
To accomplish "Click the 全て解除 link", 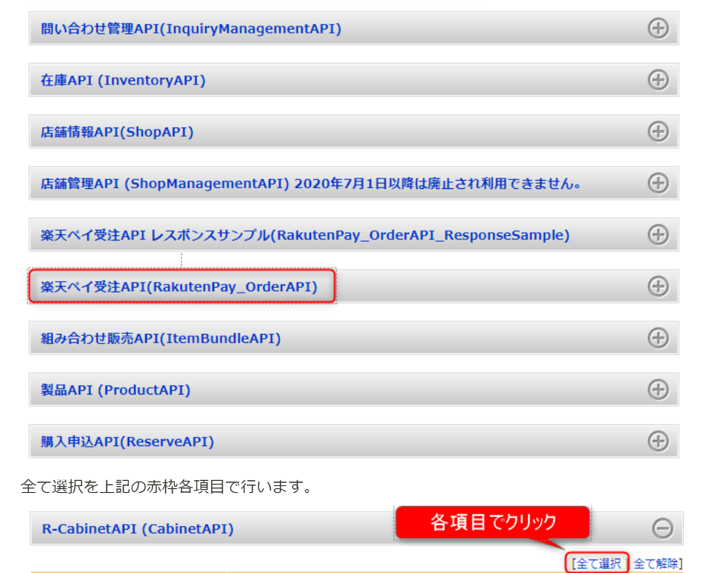I will (656, 563).
